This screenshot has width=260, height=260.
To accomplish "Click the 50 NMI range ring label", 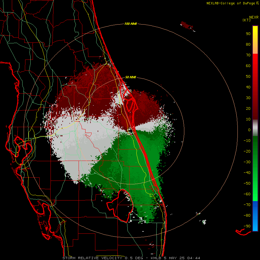I will tap(131, 77).
